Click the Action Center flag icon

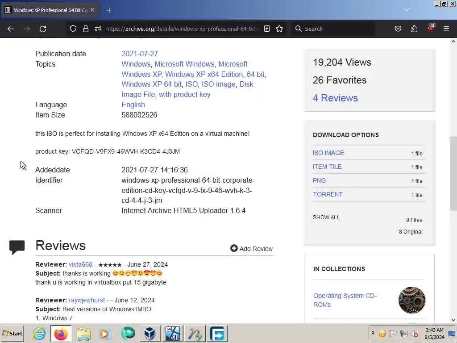393,333
